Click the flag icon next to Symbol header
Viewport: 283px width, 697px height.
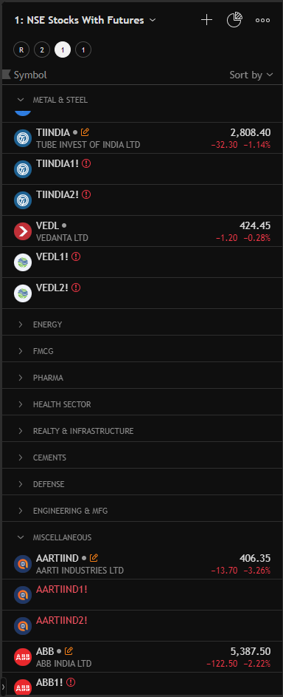tap(6, 75)
